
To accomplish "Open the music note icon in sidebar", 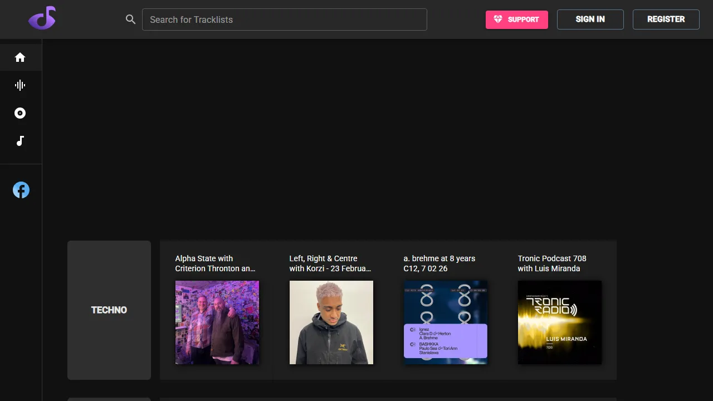I will click(20, 141).
